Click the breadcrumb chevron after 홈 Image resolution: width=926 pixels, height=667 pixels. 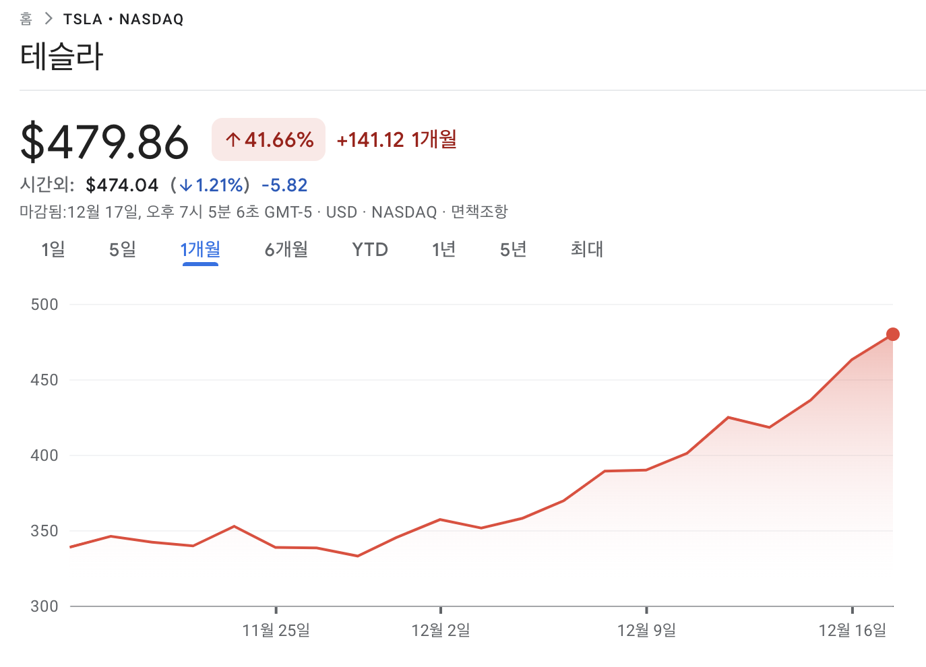(x=48, y=19)
